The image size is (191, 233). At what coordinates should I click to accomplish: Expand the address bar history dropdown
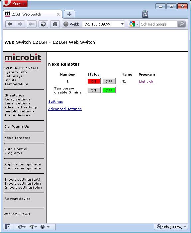click(x=122, y=24)
